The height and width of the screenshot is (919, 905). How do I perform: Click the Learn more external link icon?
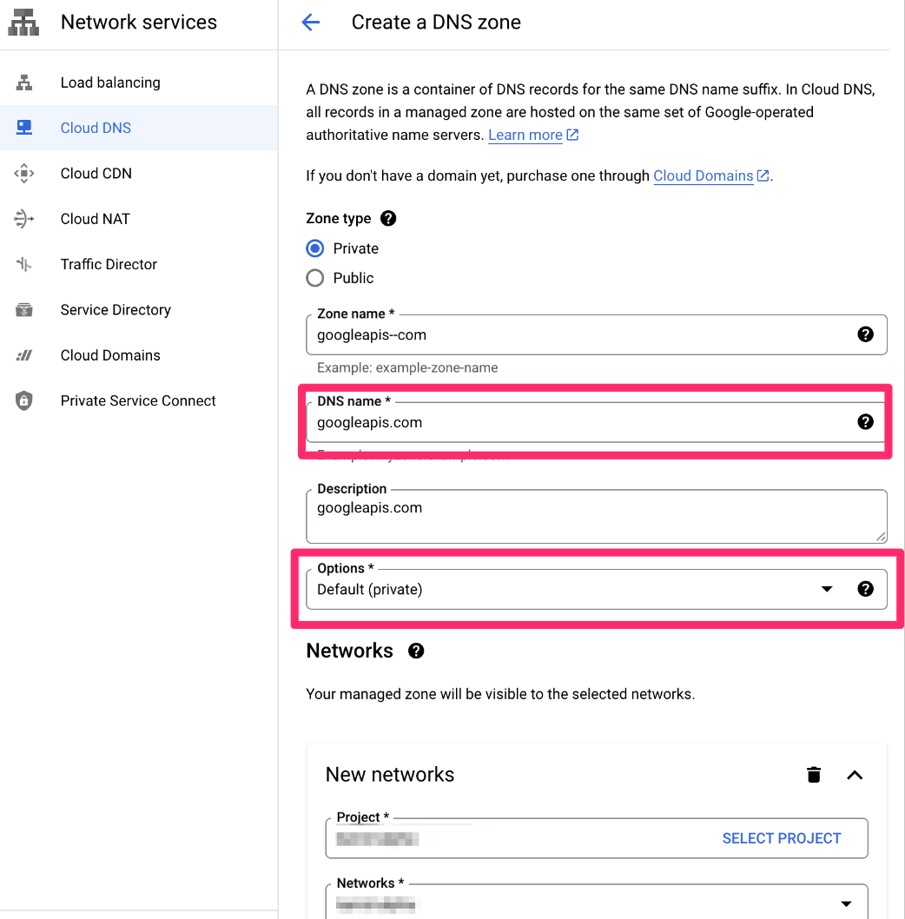572,135
